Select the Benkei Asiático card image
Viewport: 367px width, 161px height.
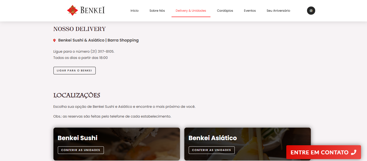[x=248, y=144]
